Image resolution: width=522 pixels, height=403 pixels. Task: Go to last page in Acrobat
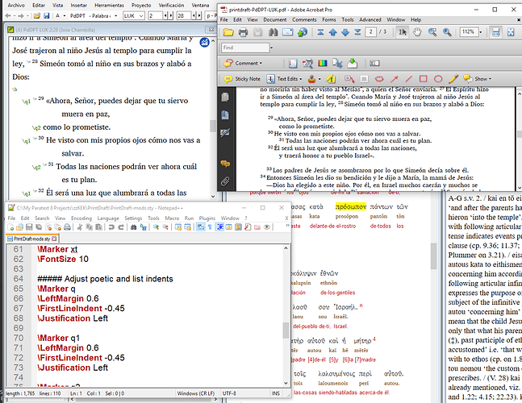pyautogui.click(x=357, y=32)
